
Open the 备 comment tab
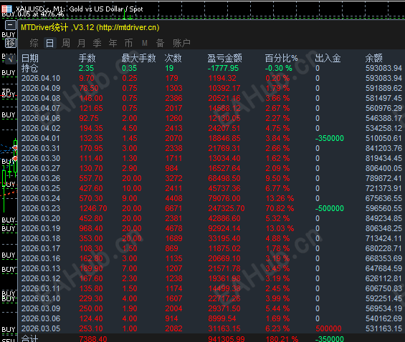click(160, 43)
